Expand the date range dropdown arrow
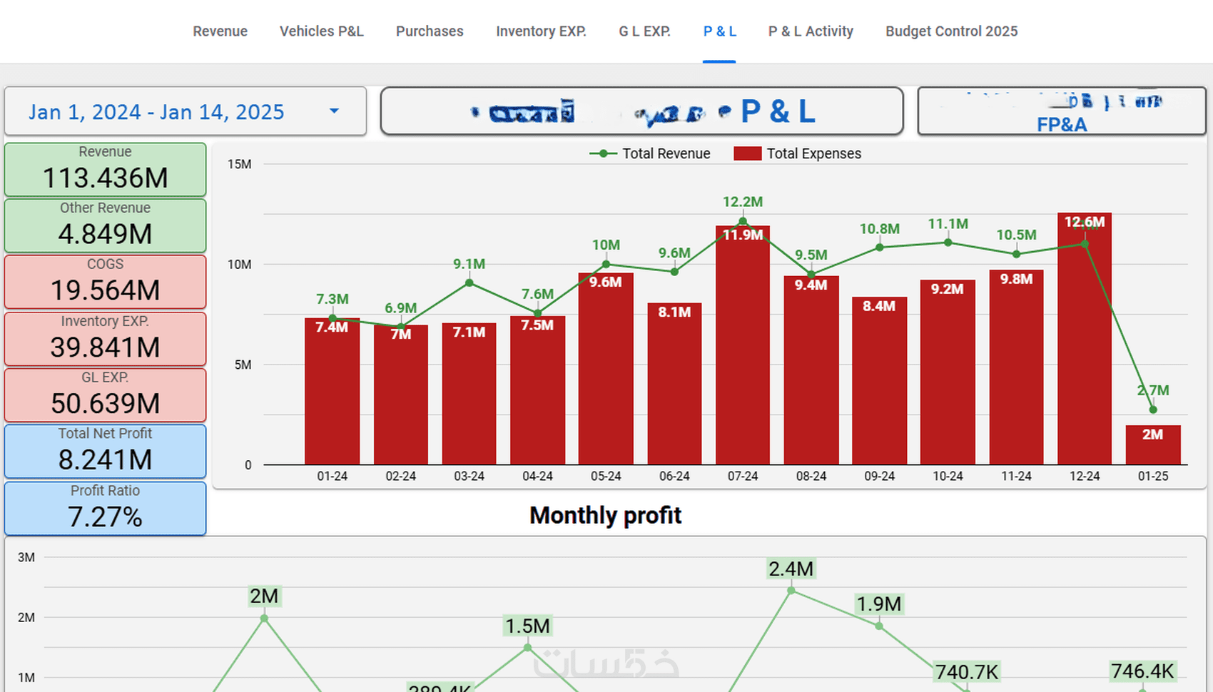The height and width of the screenshot is (692, 1213). coord(334,111)
